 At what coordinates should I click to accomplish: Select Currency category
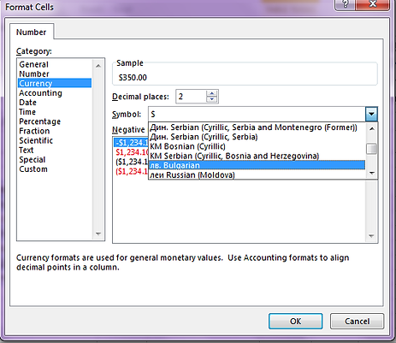[x=55, y=83]
